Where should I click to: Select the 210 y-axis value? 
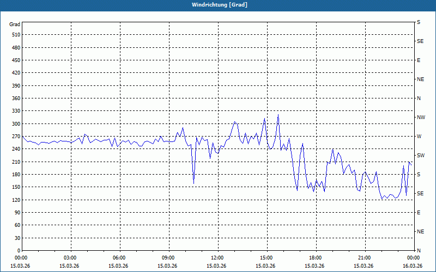click(x=16, y=162)
